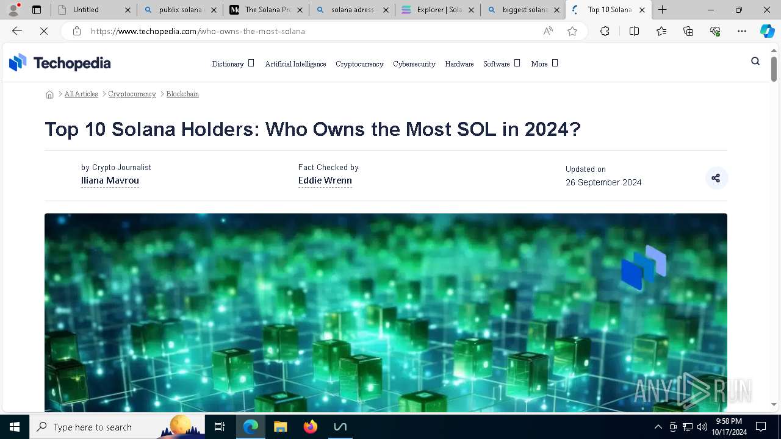Open the site search magnifier icon
Viewport: 781px width, 439px height.
755,61
